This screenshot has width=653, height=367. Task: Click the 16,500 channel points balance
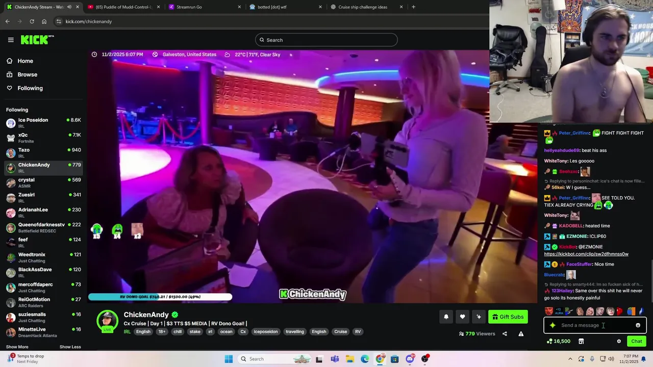pyautogui.click(x=558, y=342)
